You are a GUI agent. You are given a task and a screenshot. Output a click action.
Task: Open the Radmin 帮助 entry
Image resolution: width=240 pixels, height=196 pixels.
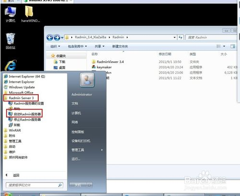[15, 109]
